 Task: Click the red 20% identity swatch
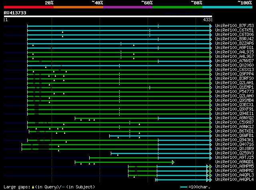pos(29,7)
